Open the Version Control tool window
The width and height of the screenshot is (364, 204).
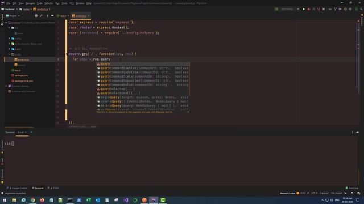coord(17,188)
